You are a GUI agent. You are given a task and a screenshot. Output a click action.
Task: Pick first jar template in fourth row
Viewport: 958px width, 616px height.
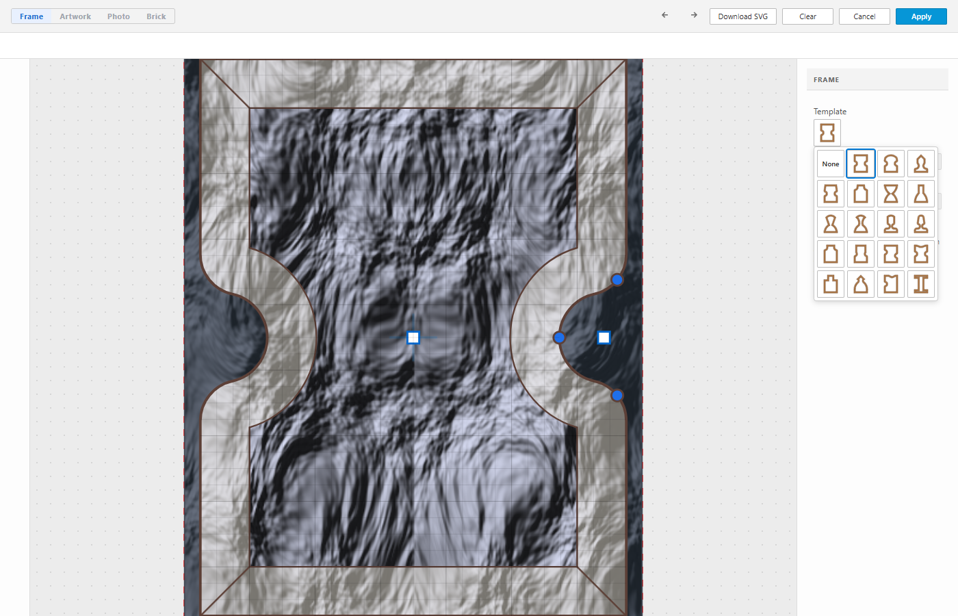click(831, 254)
